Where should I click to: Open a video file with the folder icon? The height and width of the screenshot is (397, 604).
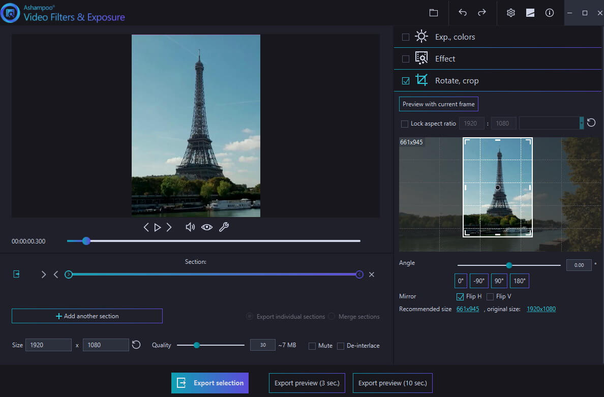tap(433, 12)
